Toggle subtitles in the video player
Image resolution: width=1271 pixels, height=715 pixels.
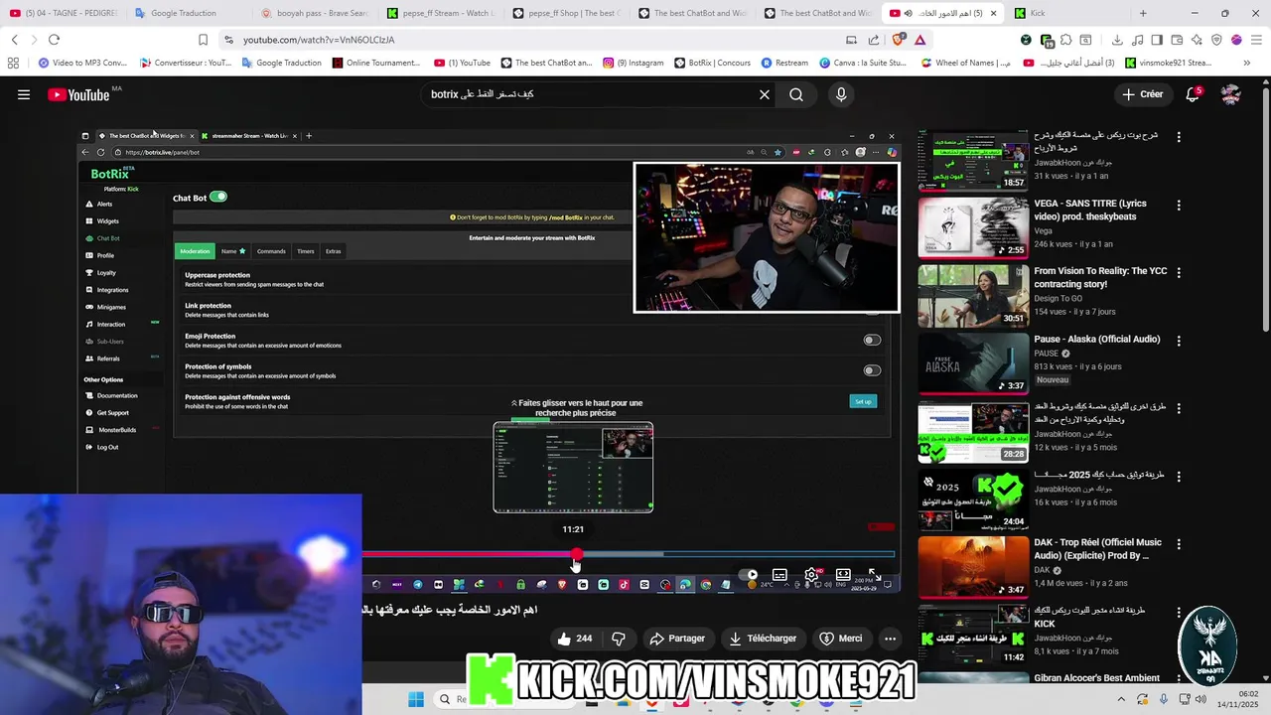779,575
